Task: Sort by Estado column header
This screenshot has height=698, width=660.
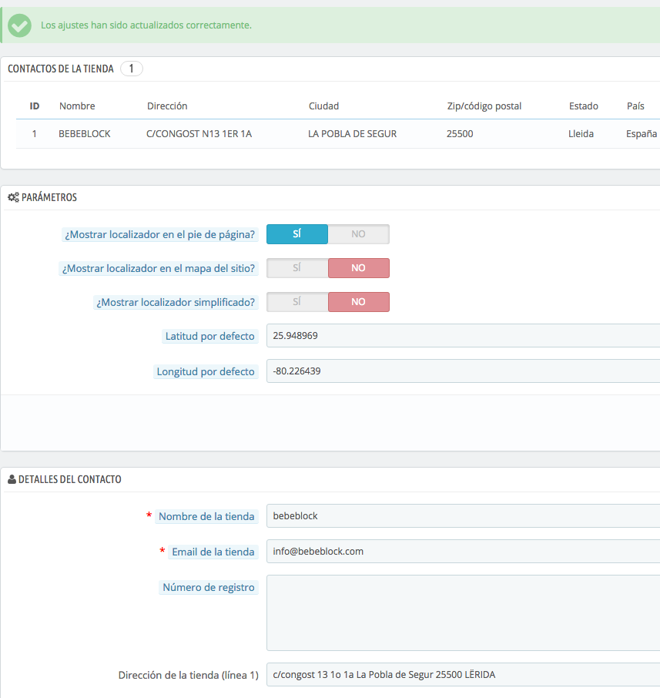Action: coord(584,106)
